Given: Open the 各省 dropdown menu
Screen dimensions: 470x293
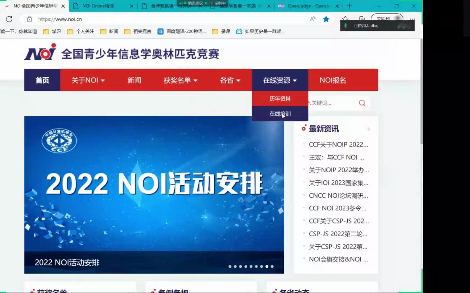Looking at the screenshot, I should 230,80.
